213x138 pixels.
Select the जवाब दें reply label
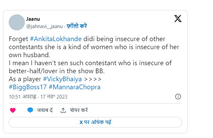[45, 110]
